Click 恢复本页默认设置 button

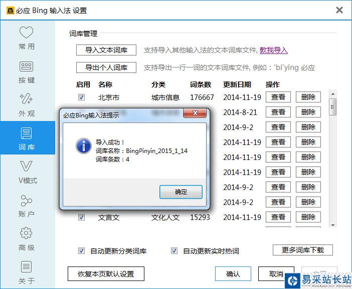coord(106,274)
